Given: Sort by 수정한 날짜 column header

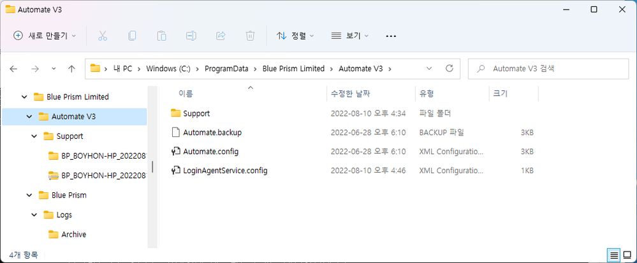Looking at the screenshot, I should coord(350,94).
